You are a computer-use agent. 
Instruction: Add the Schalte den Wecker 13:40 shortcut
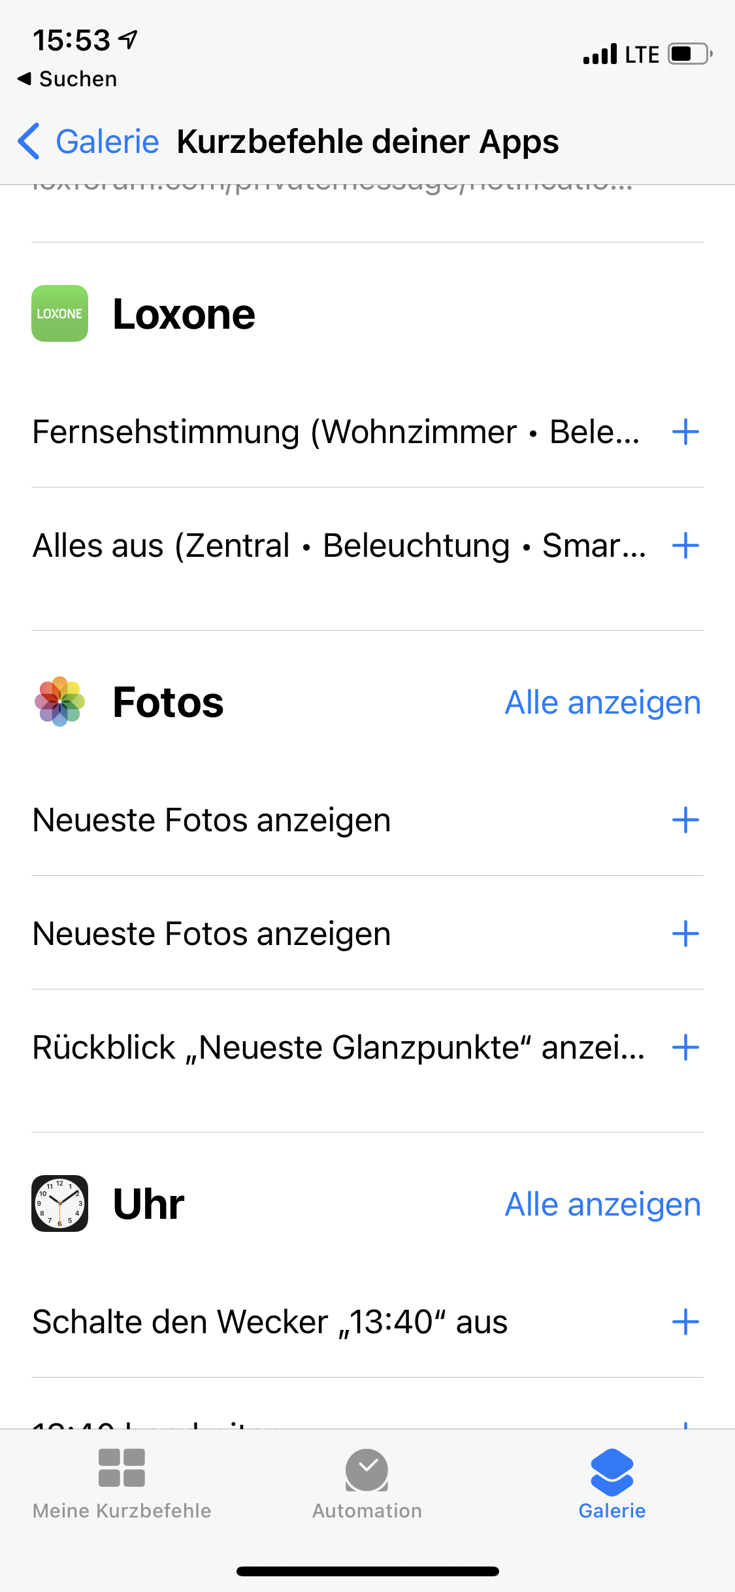(685, 1322)
